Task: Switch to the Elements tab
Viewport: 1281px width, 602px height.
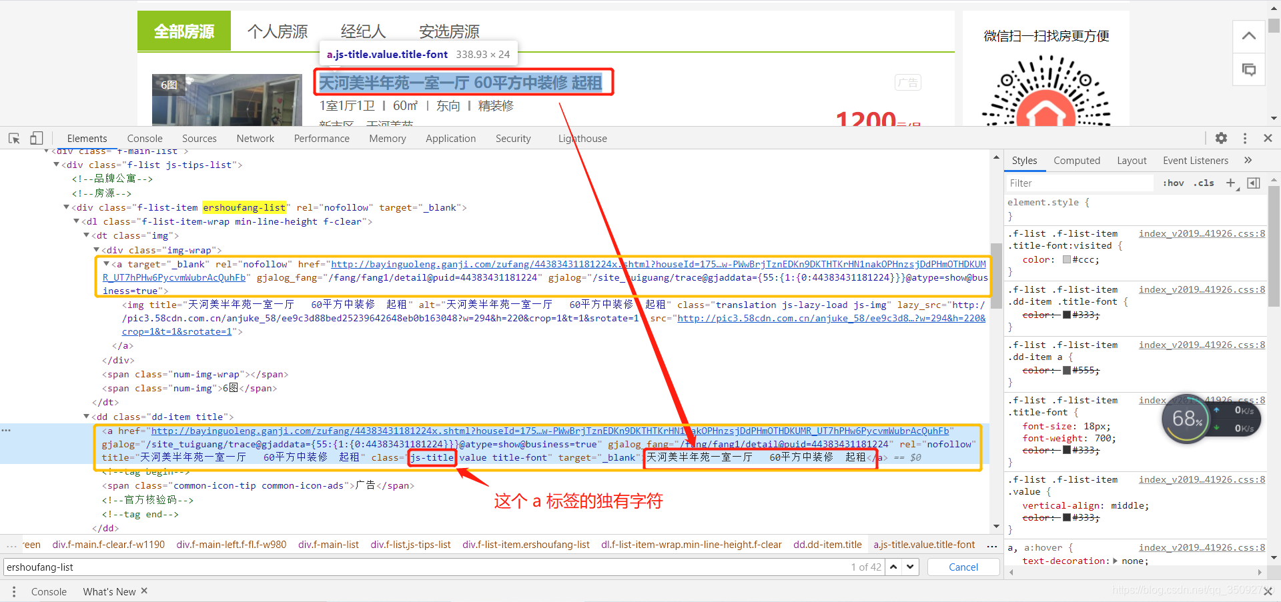Action: click(87, 138)
